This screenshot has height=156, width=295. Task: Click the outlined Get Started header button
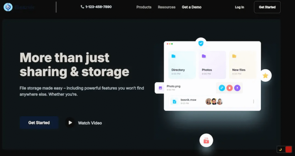tap(267, 7)
